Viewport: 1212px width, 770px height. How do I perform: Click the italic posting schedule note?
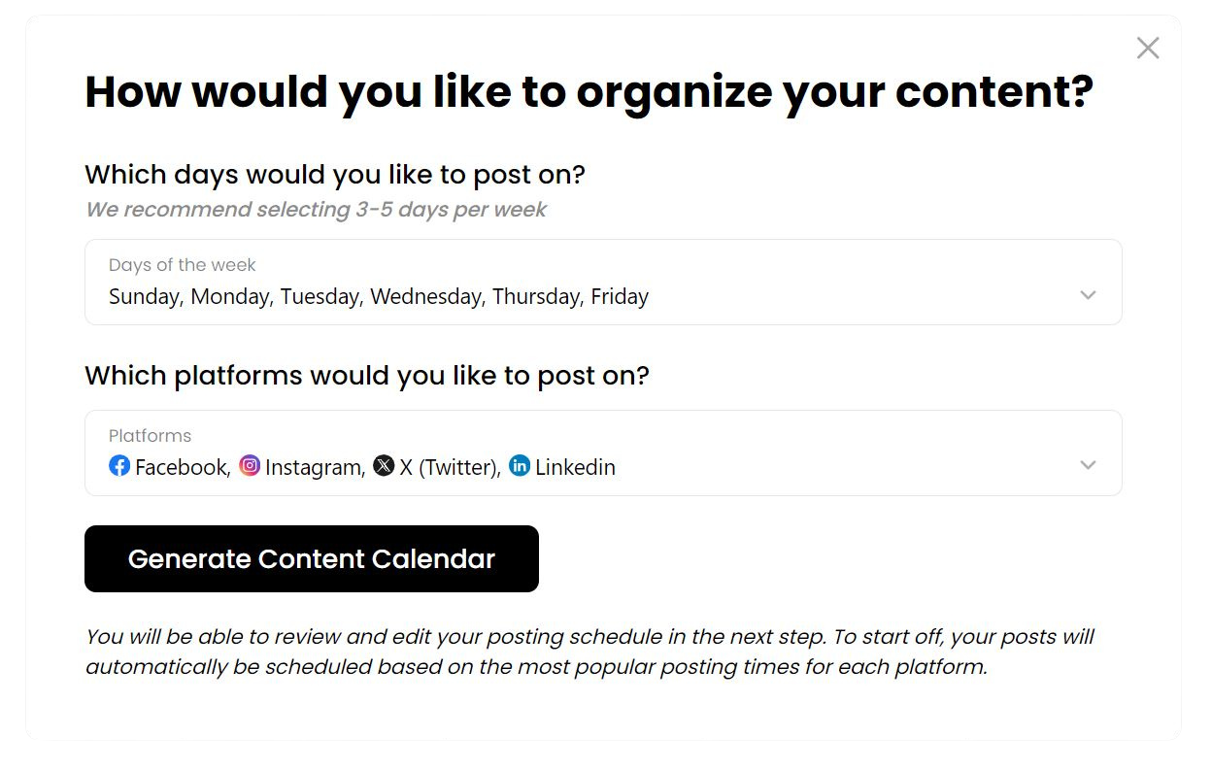[x=589, y=652]
